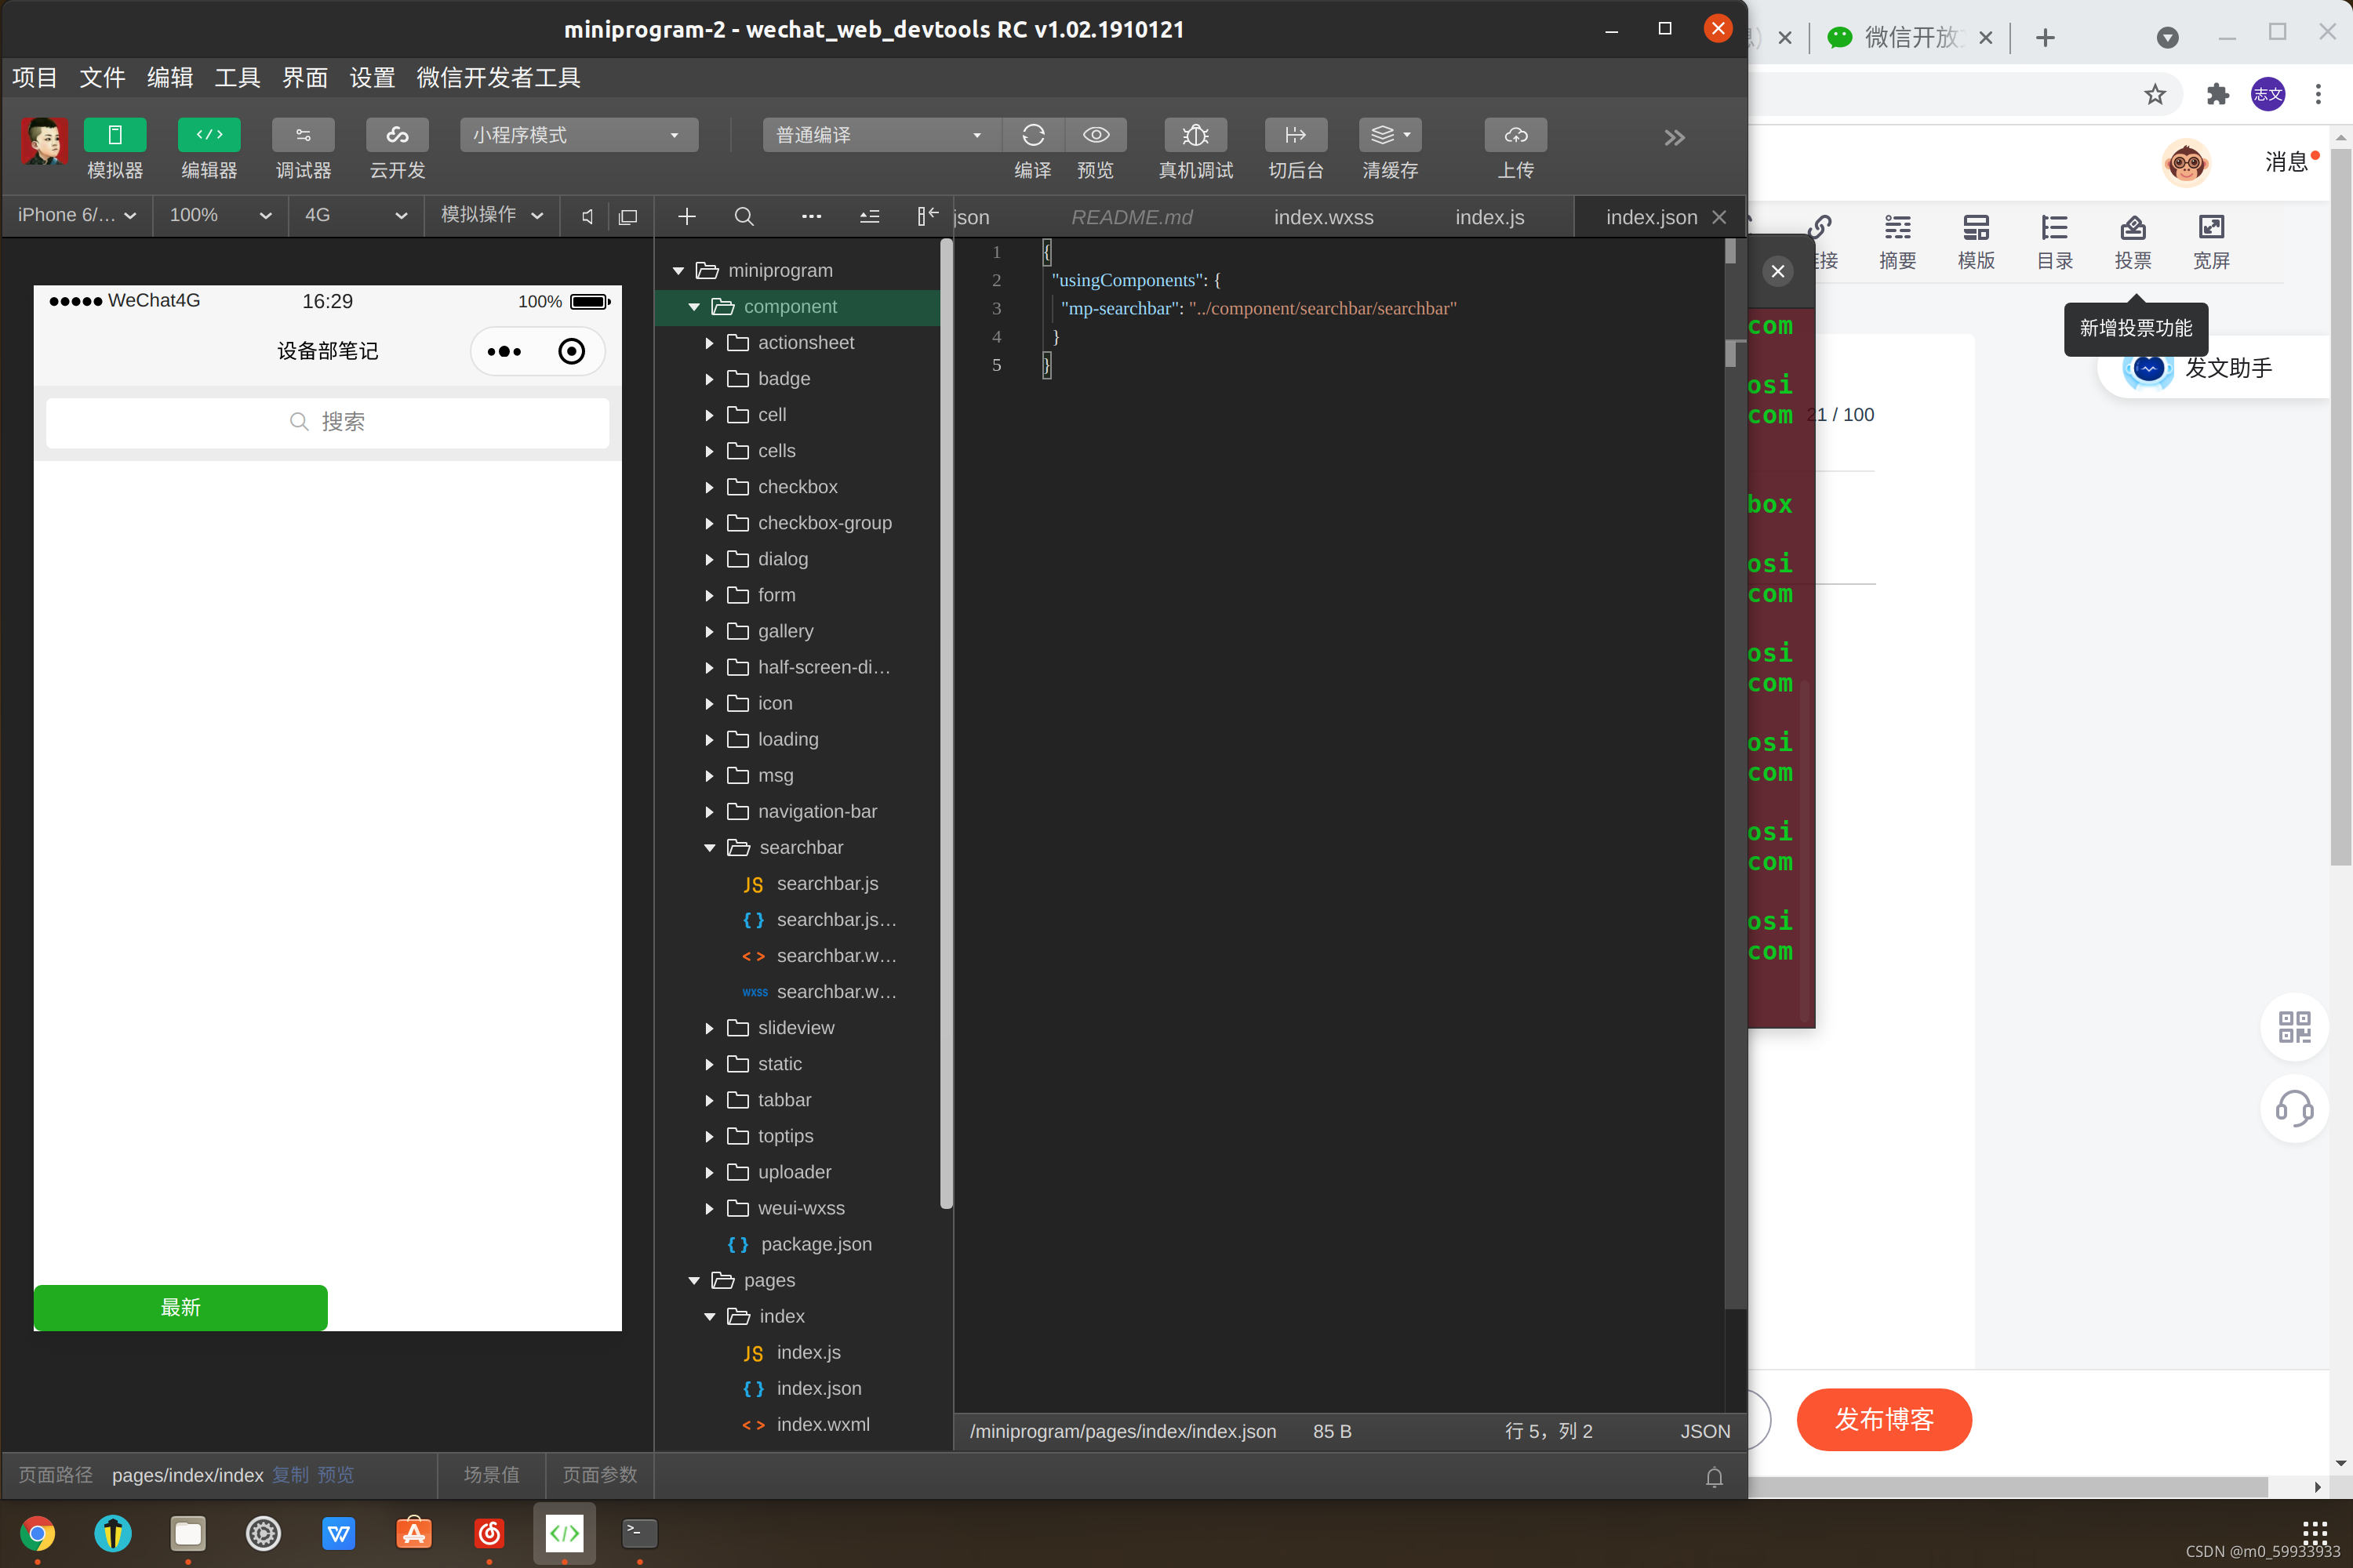Toggle the simulator panel button

click(x=115, y=135)
